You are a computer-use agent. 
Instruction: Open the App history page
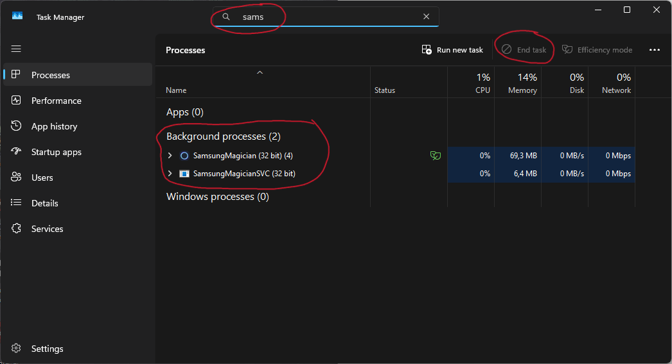(78, 126)
